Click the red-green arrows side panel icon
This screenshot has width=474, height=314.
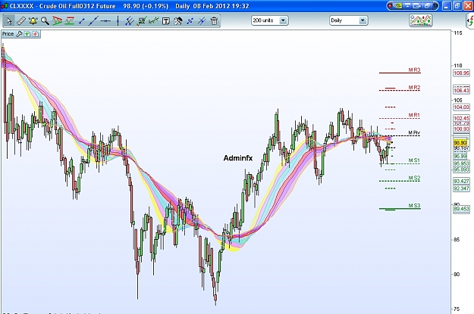[x=470, y=21]
